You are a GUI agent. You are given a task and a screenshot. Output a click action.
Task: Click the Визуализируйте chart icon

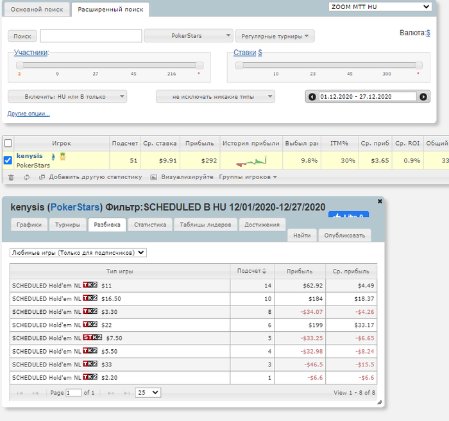point(154,177)
